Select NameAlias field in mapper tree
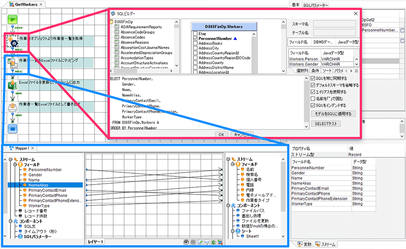 tap(37, 185)
